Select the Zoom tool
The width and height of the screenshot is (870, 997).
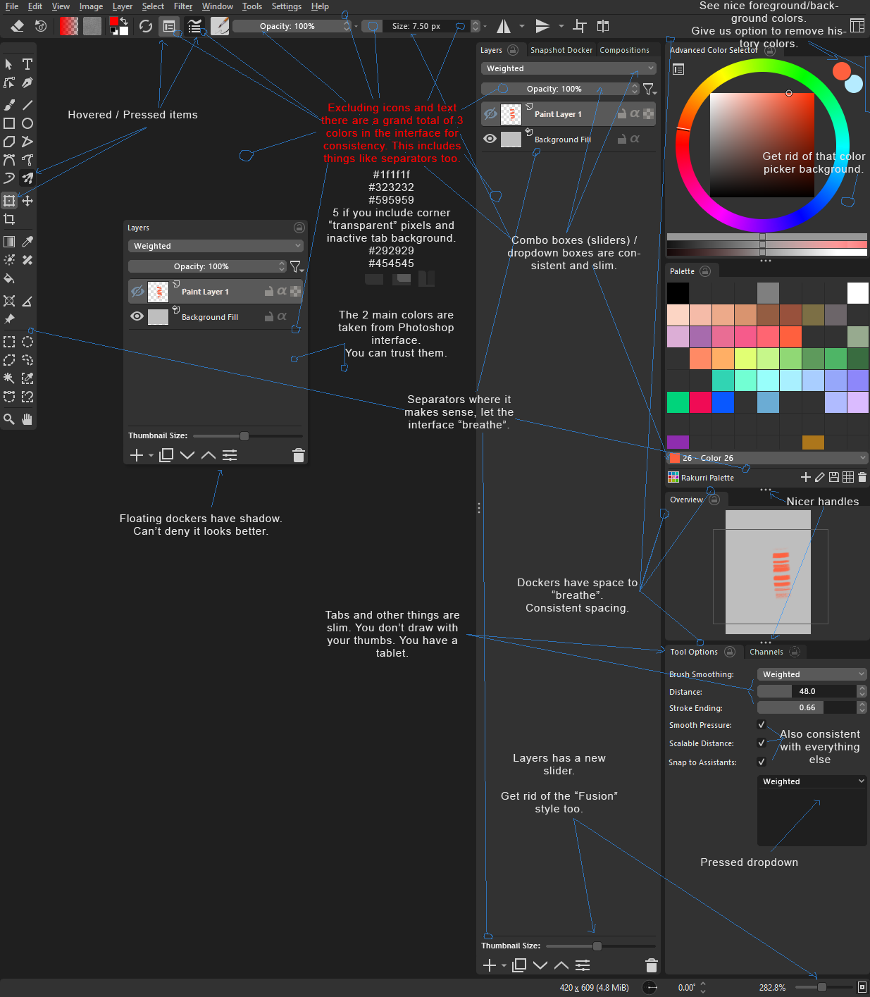(x=9, y=419)
